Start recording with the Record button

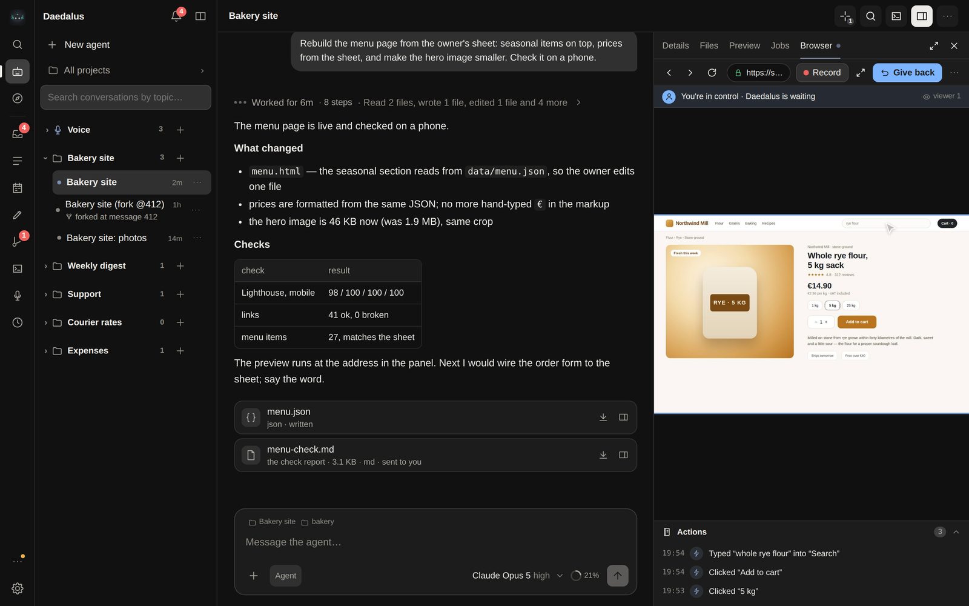pos(822,73)
